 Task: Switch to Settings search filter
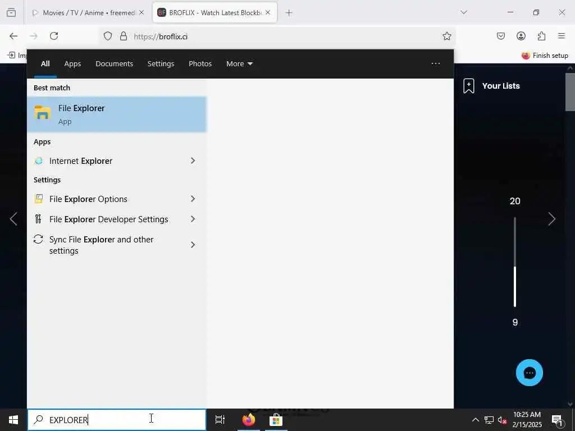point(161,64)
